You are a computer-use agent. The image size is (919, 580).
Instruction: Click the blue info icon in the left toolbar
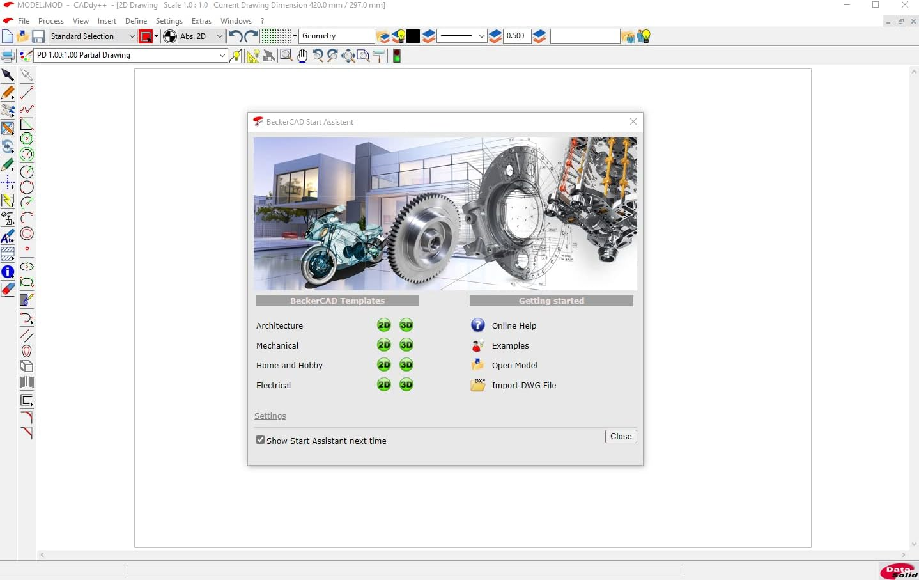(x=7, y=272)
